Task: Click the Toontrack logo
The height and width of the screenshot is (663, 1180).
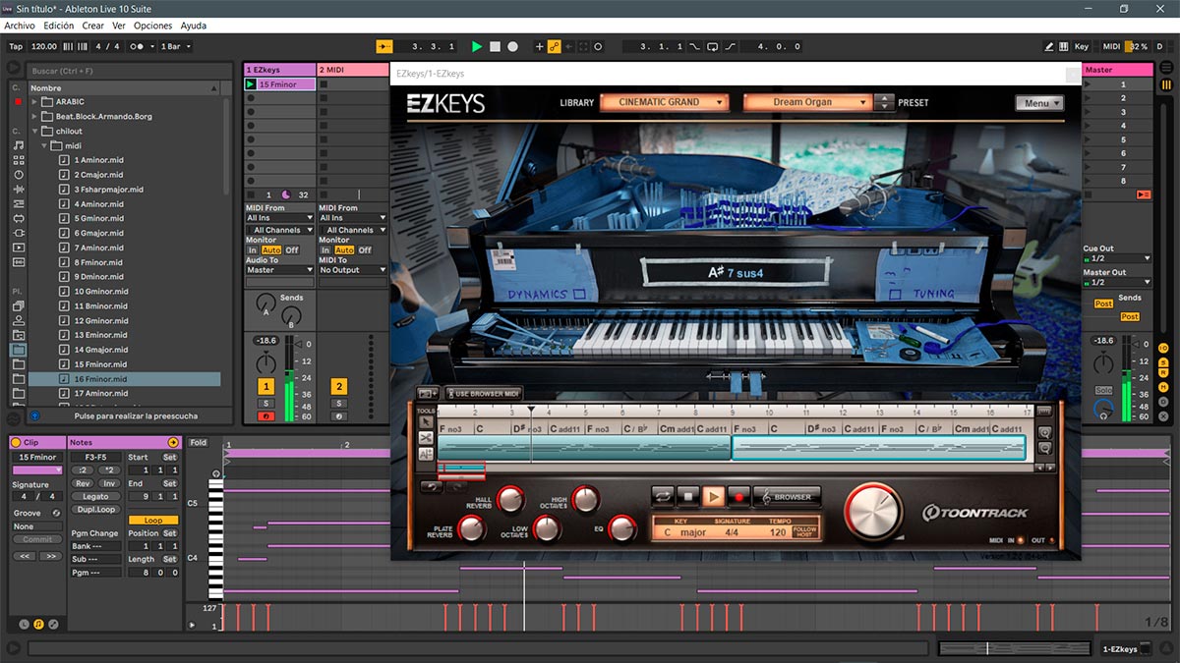Action: tap(977, 512)
